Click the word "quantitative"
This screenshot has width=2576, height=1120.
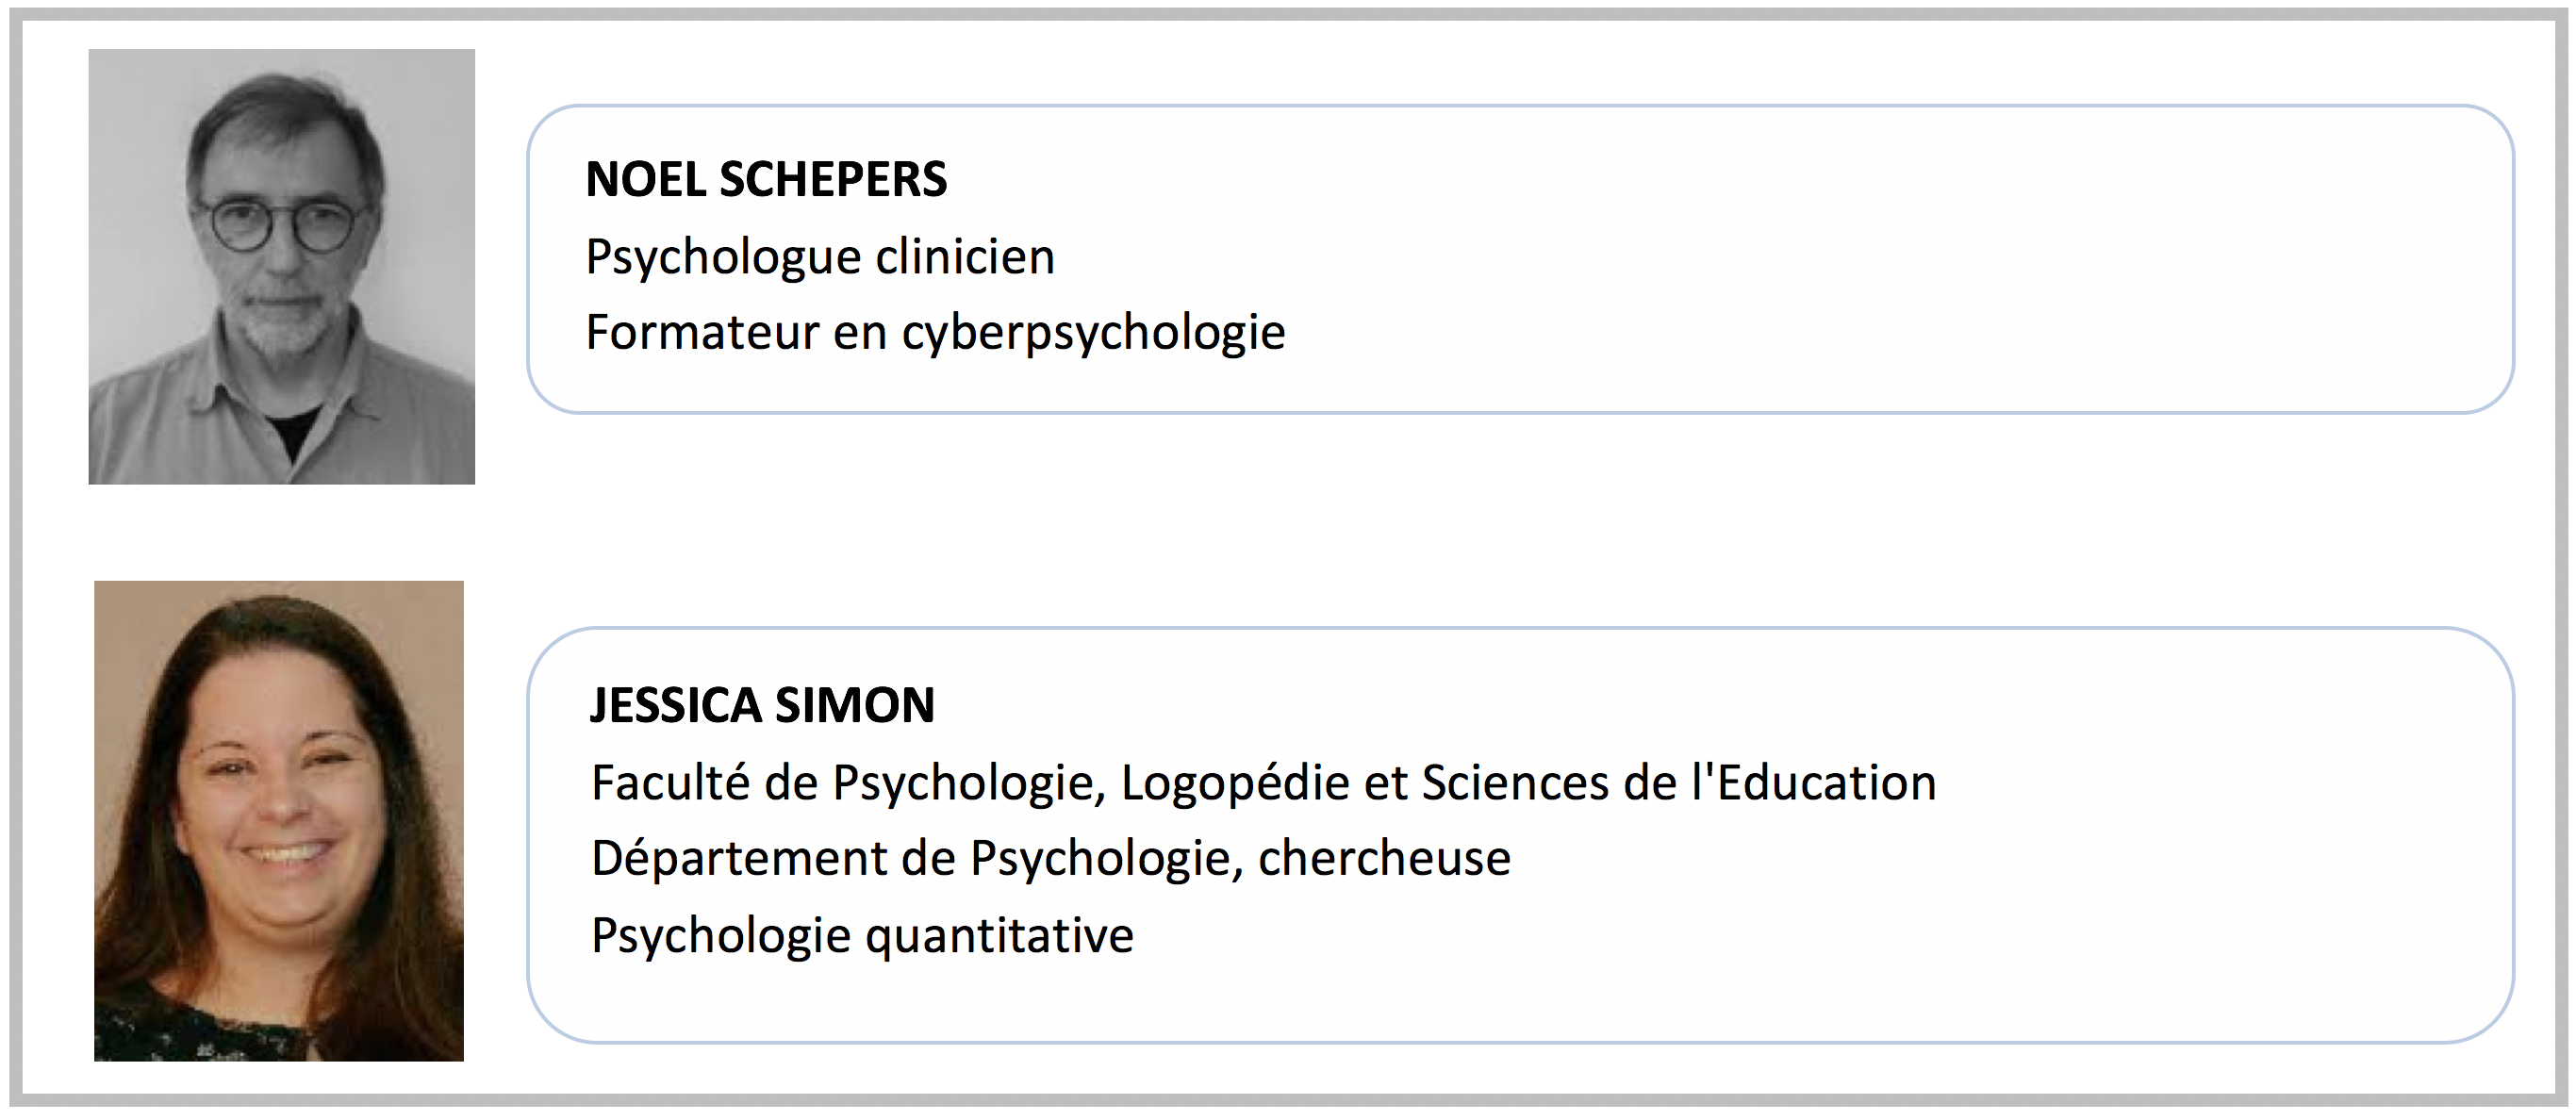[999, 936]
